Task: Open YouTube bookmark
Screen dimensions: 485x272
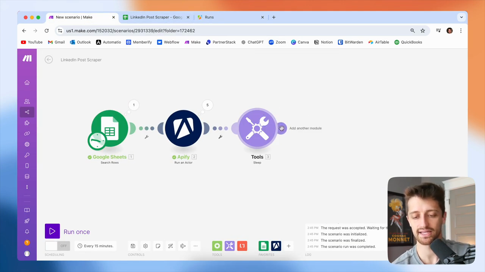Action: pos(32,42)
